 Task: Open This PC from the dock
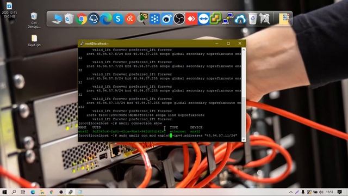pyautogui.click(x=57, y=19)
